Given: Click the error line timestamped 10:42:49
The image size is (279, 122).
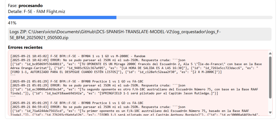Looking at the screenshot, I should (x=98, y=60).
